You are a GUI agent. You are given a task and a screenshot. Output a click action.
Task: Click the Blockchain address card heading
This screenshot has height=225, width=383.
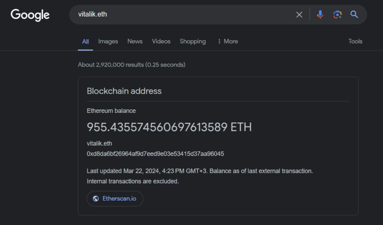[x=124, y=91]
